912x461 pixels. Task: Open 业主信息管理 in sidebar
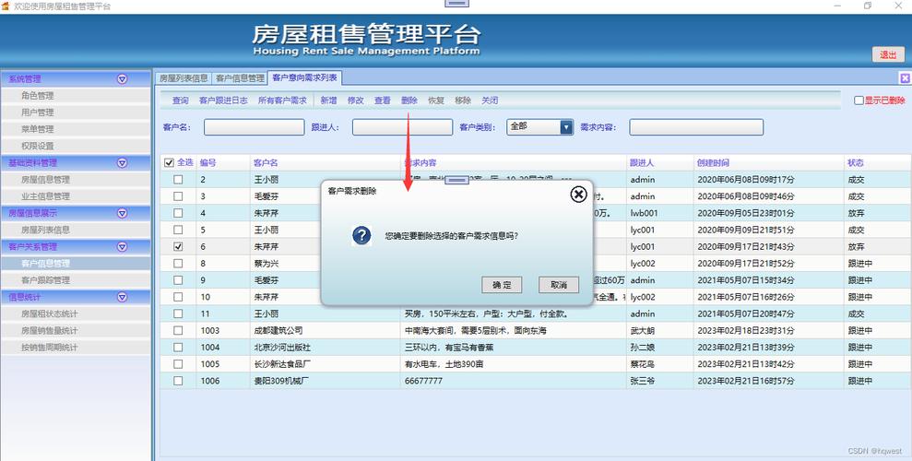coord(45,196)
